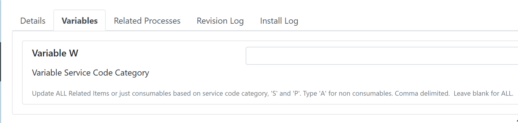Click the "Type 'A' for non consumables" text
This screenshot has height=123, width=518.
348,94
